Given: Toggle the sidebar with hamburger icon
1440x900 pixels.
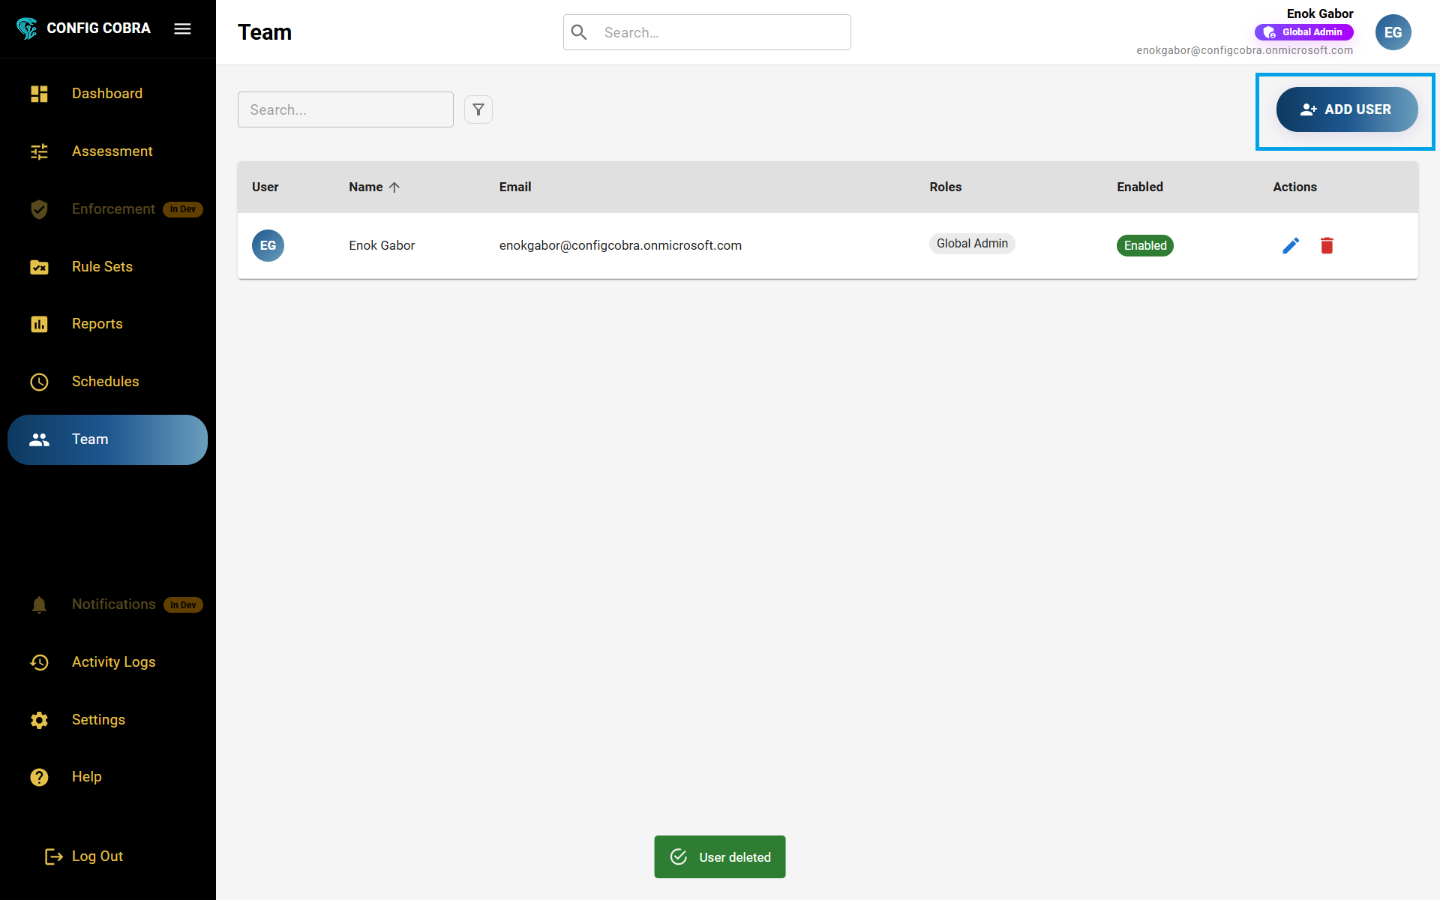Looking at the screenshot, I should point(182,28).
